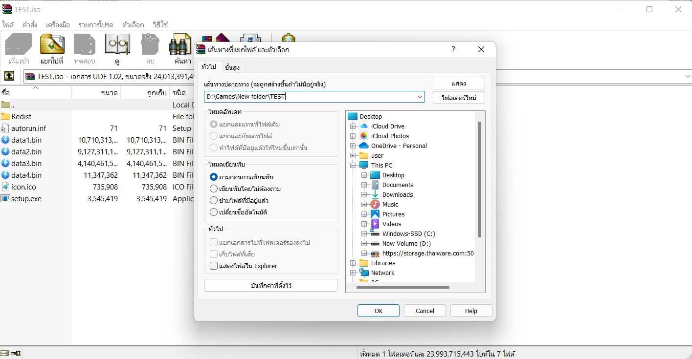Click OK to start extraction
Image resolution: width=692 pixels, height=359 pixels.
tap(379, 311)
